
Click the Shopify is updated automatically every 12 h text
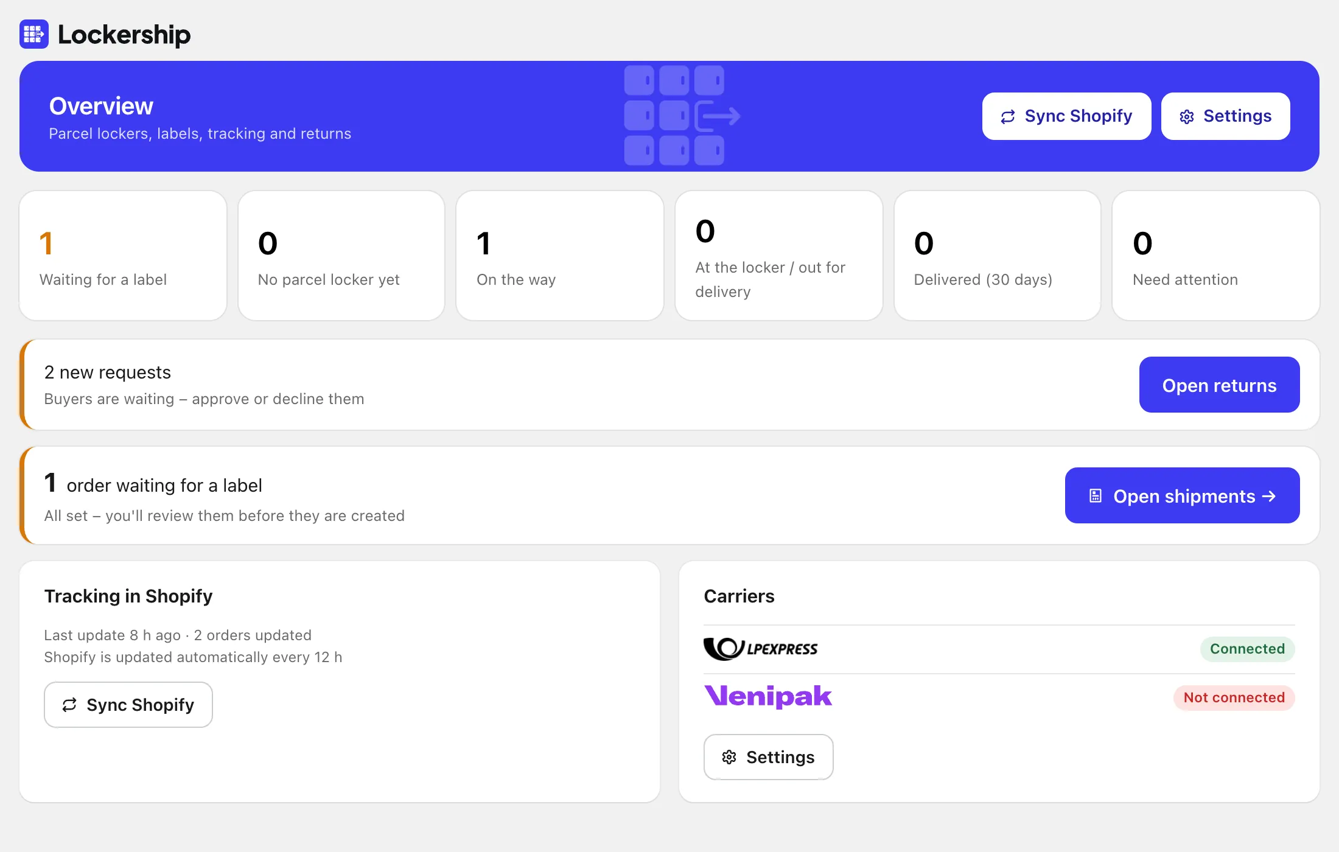[193, 657]
